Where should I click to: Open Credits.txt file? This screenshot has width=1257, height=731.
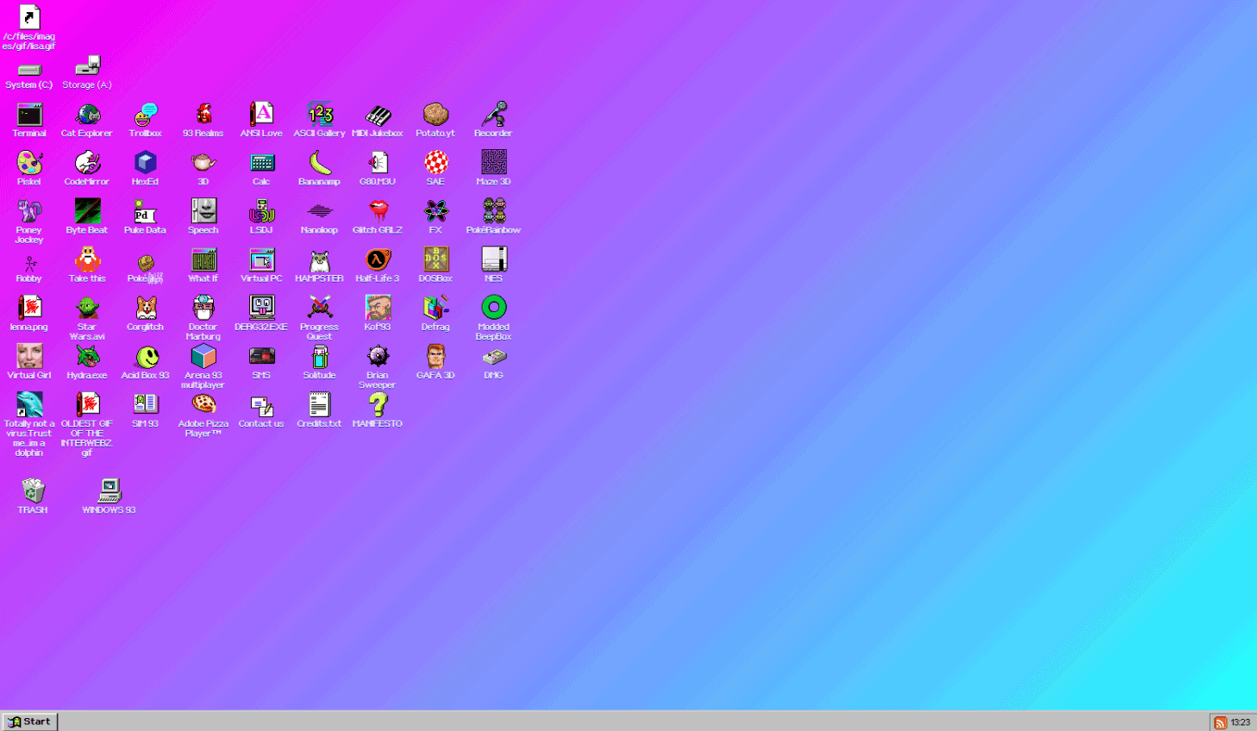[319, 403]
